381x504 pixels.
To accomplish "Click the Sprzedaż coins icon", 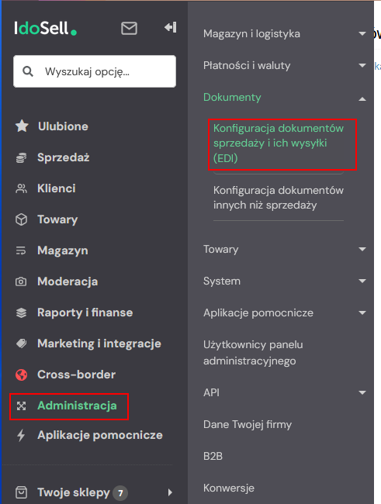I will tap(21, 157).
